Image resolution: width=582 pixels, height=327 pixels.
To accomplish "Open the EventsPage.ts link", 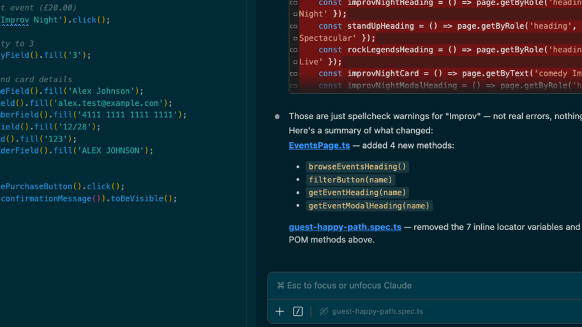I will click(319, 145).
